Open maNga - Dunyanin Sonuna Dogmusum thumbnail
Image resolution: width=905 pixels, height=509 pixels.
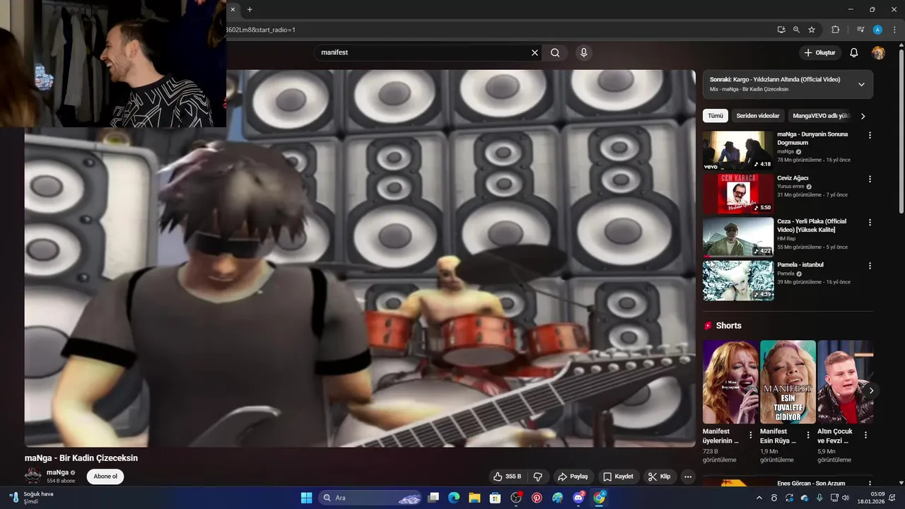point(737,151)
